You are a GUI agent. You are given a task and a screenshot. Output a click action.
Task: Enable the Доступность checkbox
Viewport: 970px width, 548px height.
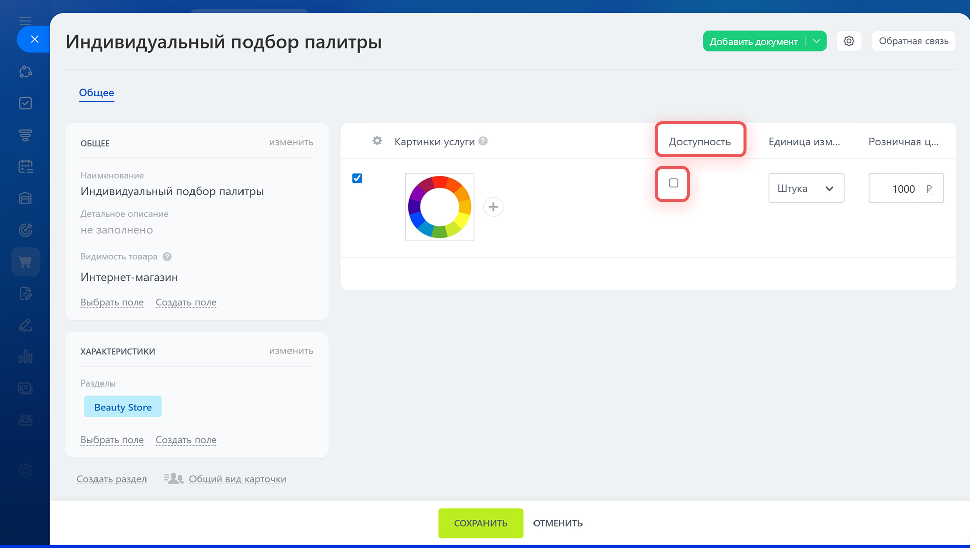673,183
